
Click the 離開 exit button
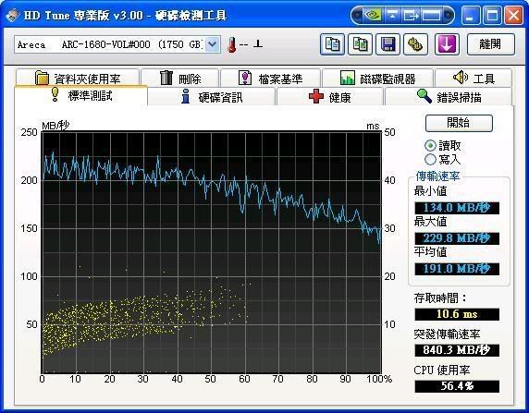491,44
